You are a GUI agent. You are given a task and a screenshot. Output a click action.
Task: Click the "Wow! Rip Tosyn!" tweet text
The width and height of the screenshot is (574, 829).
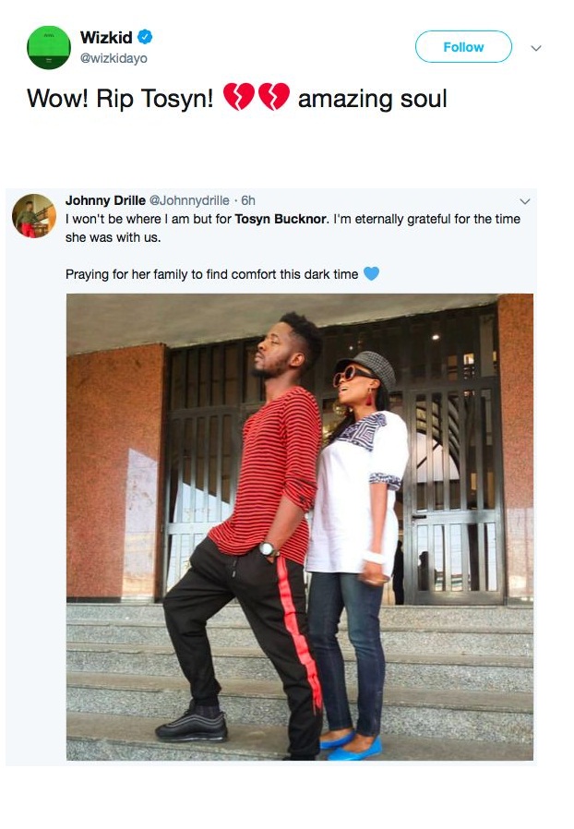coord(120,98)
